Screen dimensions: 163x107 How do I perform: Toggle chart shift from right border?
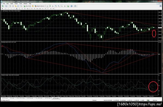click(65, 6)
